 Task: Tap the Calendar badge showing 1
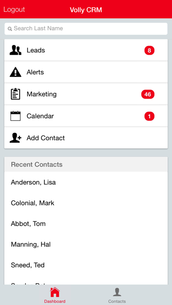(x=149, y=116)
